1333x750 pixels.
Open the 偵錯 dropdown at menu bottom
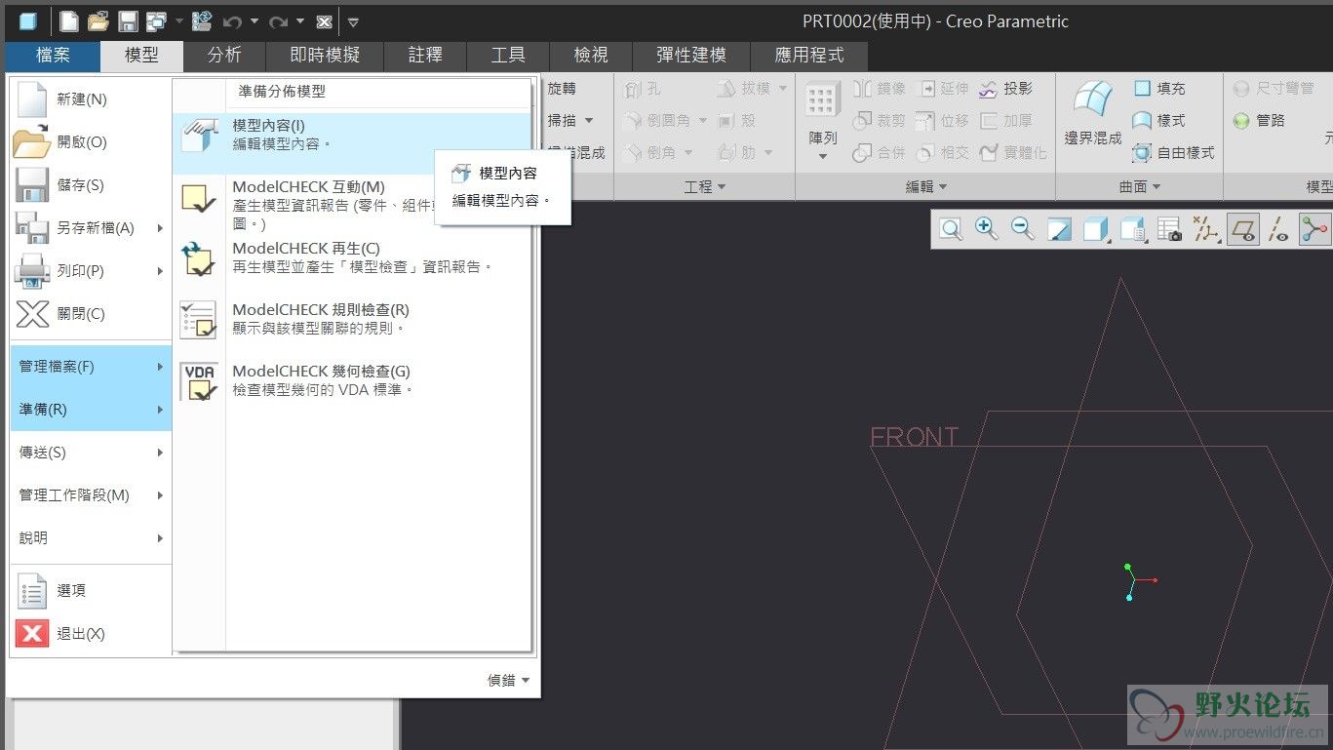click(x=508, y=681)
